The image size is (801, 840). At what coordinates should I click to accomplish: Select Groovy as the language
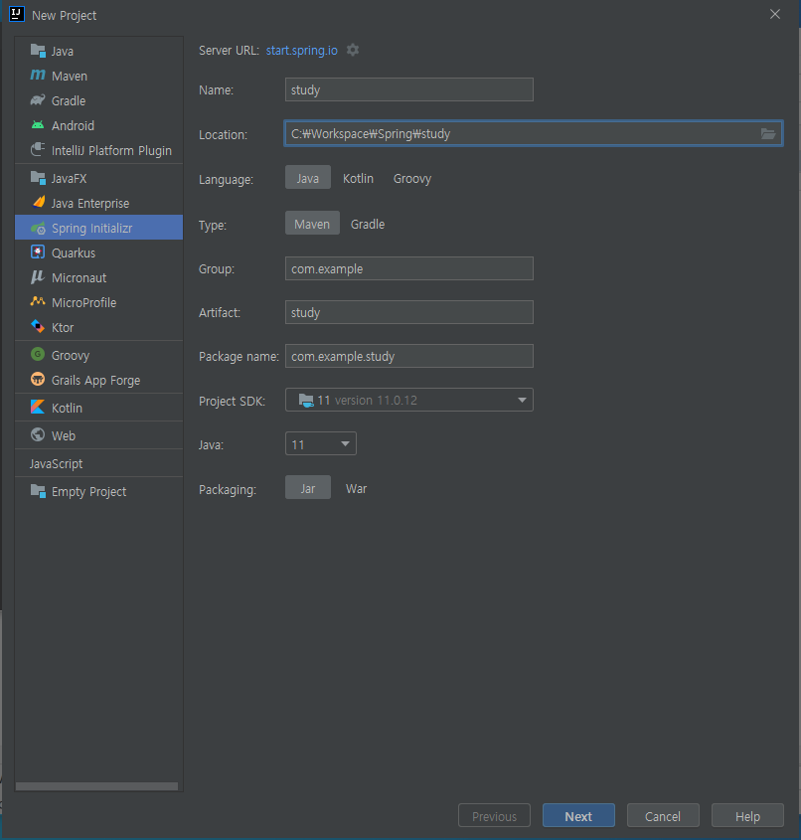pyautogui.click(x=412, y=178)
